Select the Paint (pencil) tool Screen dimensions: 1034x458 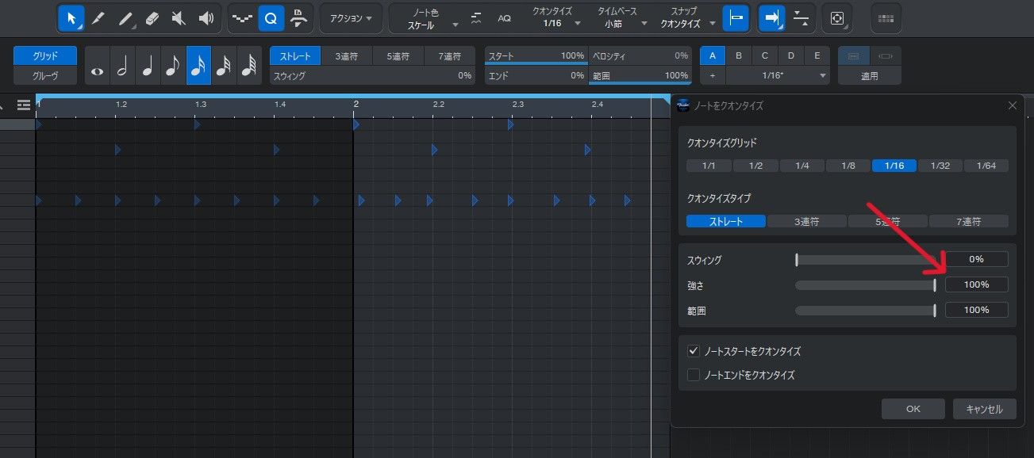click(98, 18)
